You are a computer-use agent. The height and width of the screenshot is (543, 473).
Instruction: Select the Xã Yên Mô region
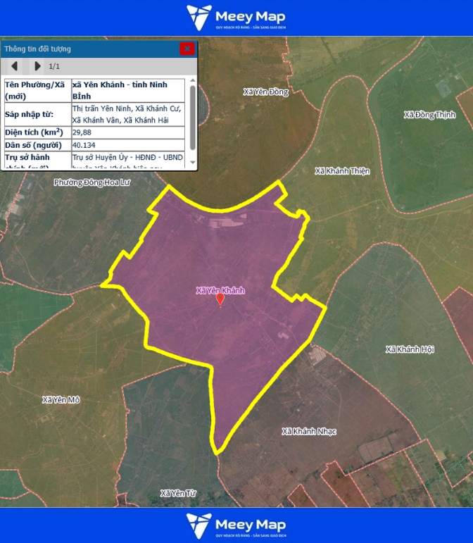[x=61, y=399]
